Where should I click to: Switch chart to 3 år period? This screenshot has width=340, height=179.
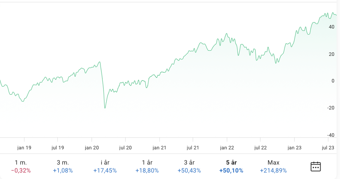[189, 166]
